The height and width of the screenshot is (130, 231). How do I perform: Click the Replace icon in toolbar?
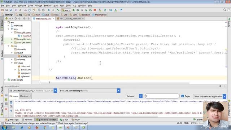[43, 10]
